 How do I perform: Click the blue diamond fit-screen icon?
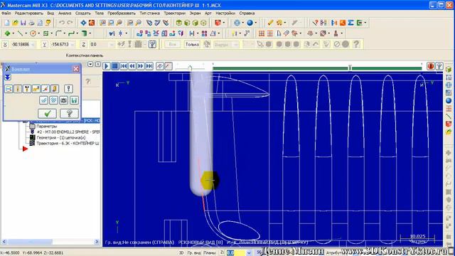(84, 23)
